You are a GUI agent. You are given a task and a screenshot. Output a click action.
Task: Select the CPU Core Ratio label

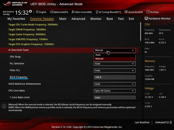tap(17, 91)
